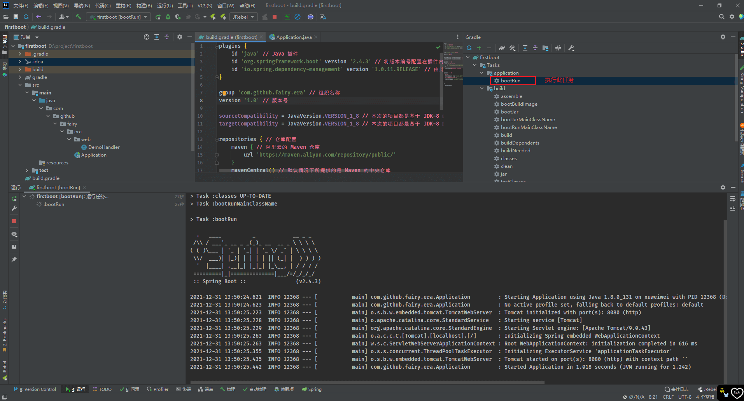Click the console horizontal scrollbar
Viewport: 744px width, 401px height.
pos(367,382)
